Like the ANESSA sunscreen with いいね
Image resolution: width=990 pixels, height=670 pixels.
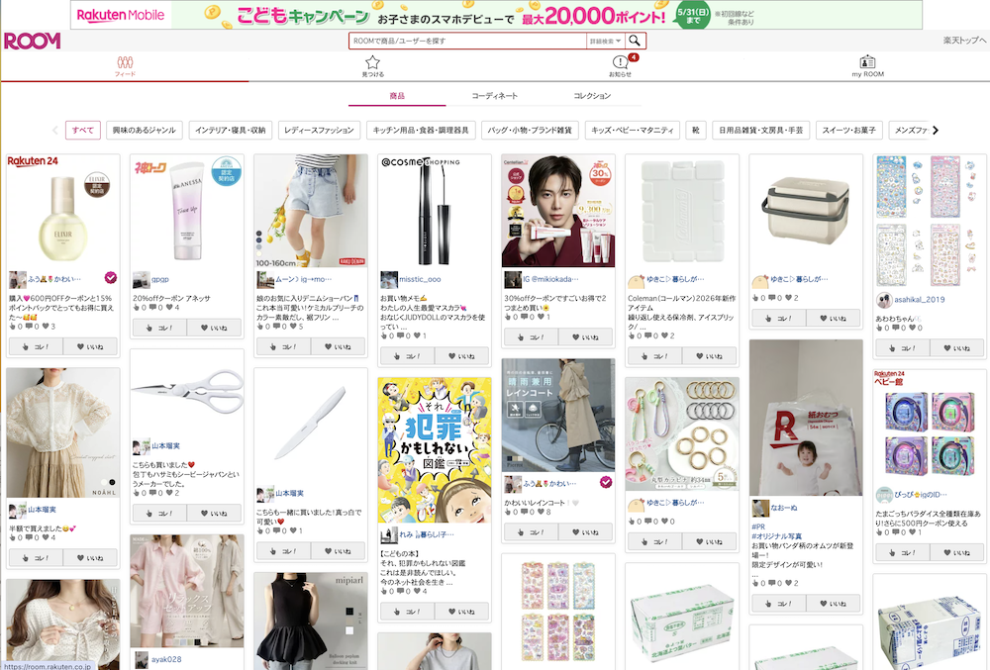214,328
